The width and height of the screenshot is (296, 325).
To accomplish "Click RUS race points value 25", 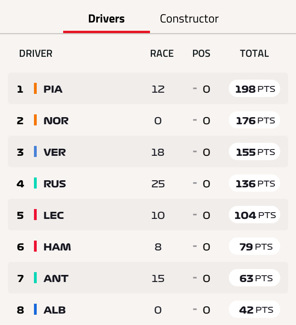I will click(x=158, y=184).
